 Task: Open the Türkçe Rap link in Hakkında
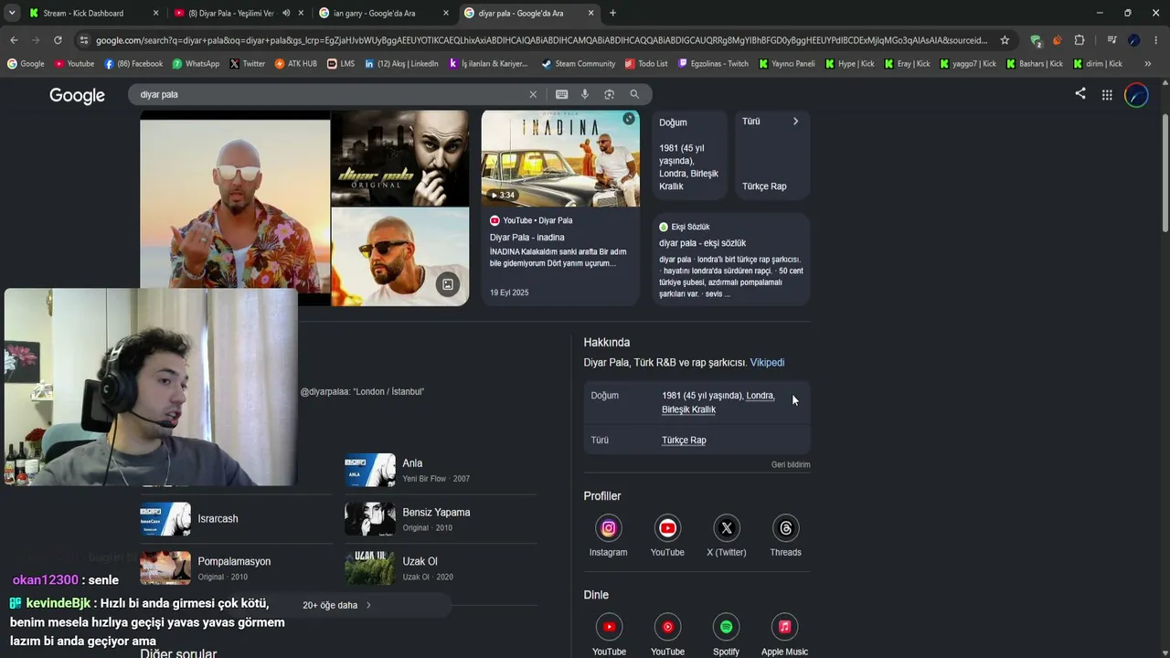pos(684,440)
